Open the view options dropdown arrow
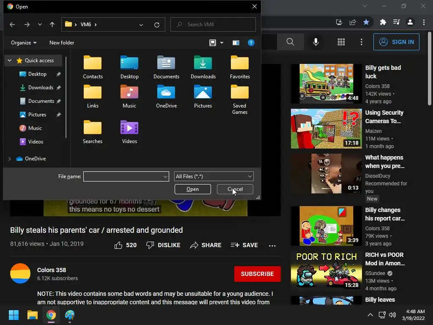Viewport: 433px width, 325px height. [x=222, y=43]
